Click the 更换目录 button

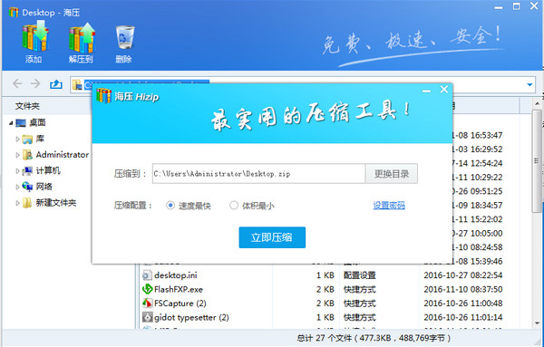(x=392, y=174)
